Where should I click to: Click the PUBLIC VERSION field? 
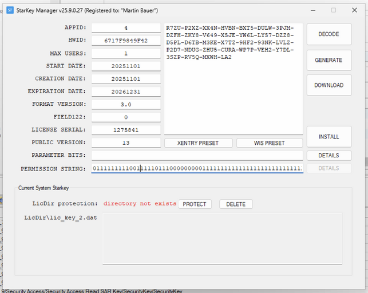pyautogui.click(x=126, y=142)
